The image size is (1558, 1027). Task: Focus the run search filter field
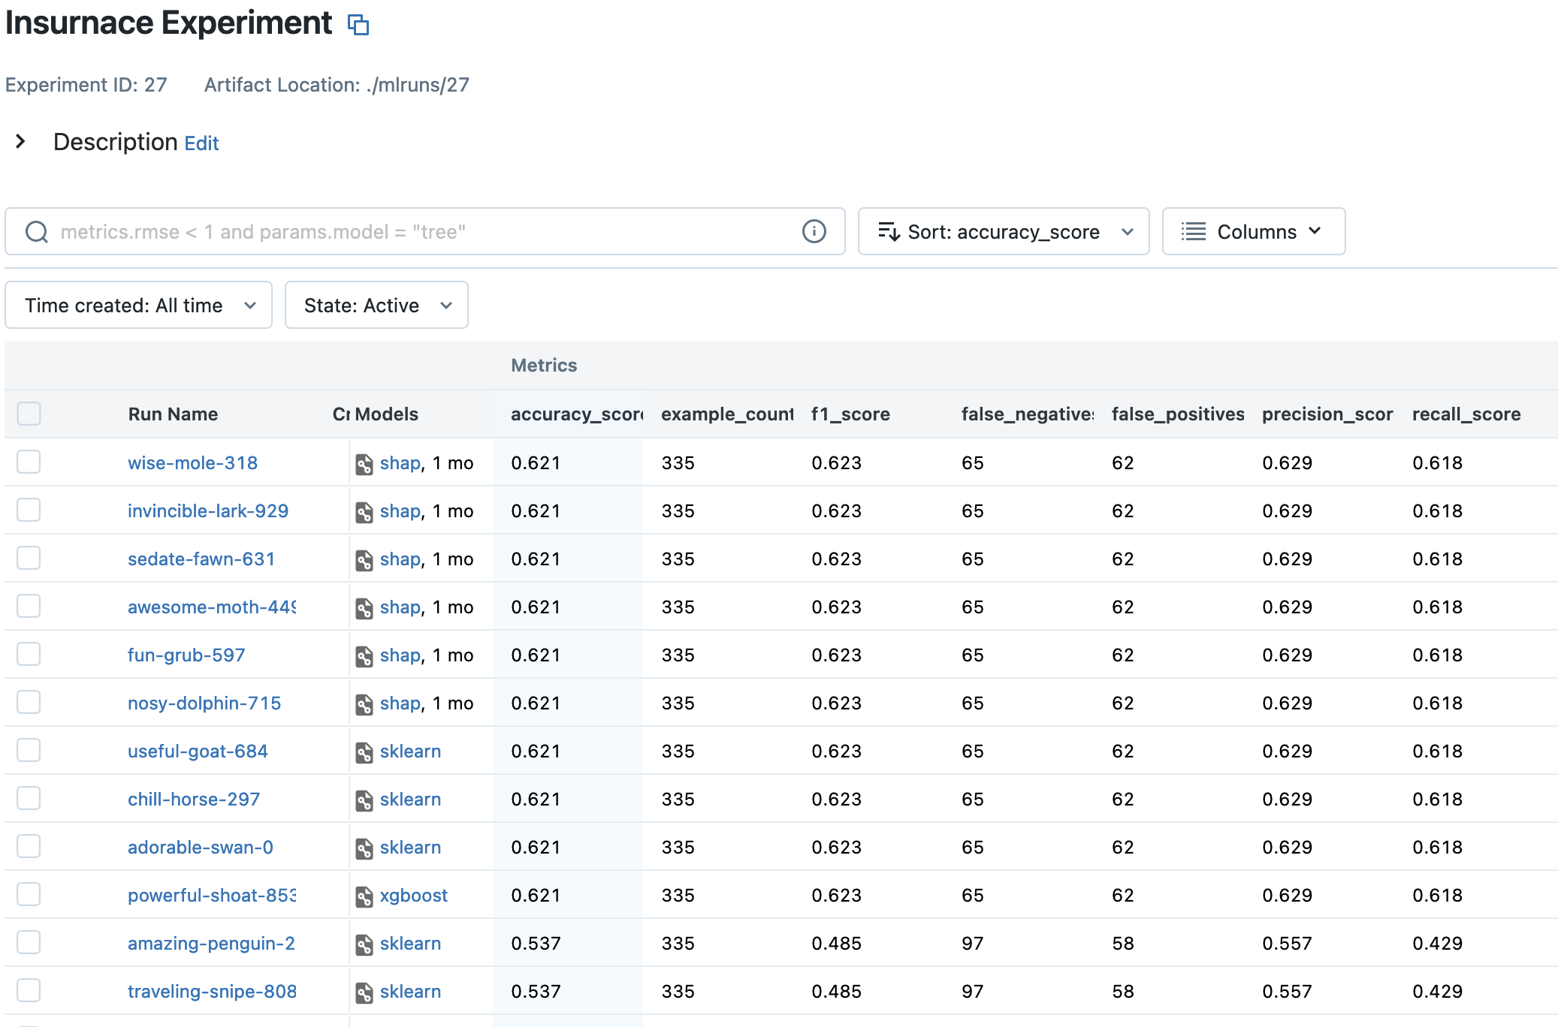tap(425, 231)
